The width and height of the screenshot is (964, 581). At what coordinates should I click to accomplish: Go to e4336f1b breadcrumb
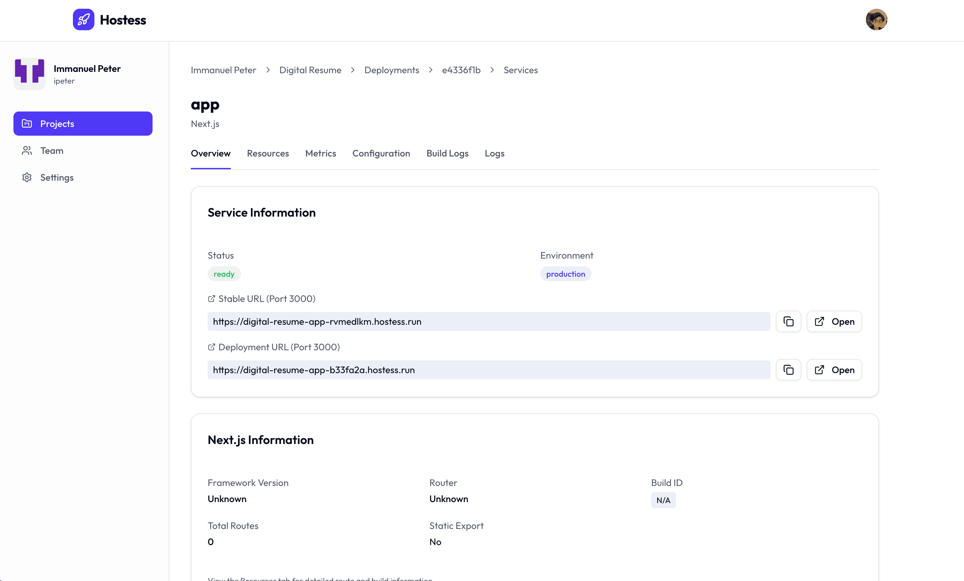tap(461, 70)
